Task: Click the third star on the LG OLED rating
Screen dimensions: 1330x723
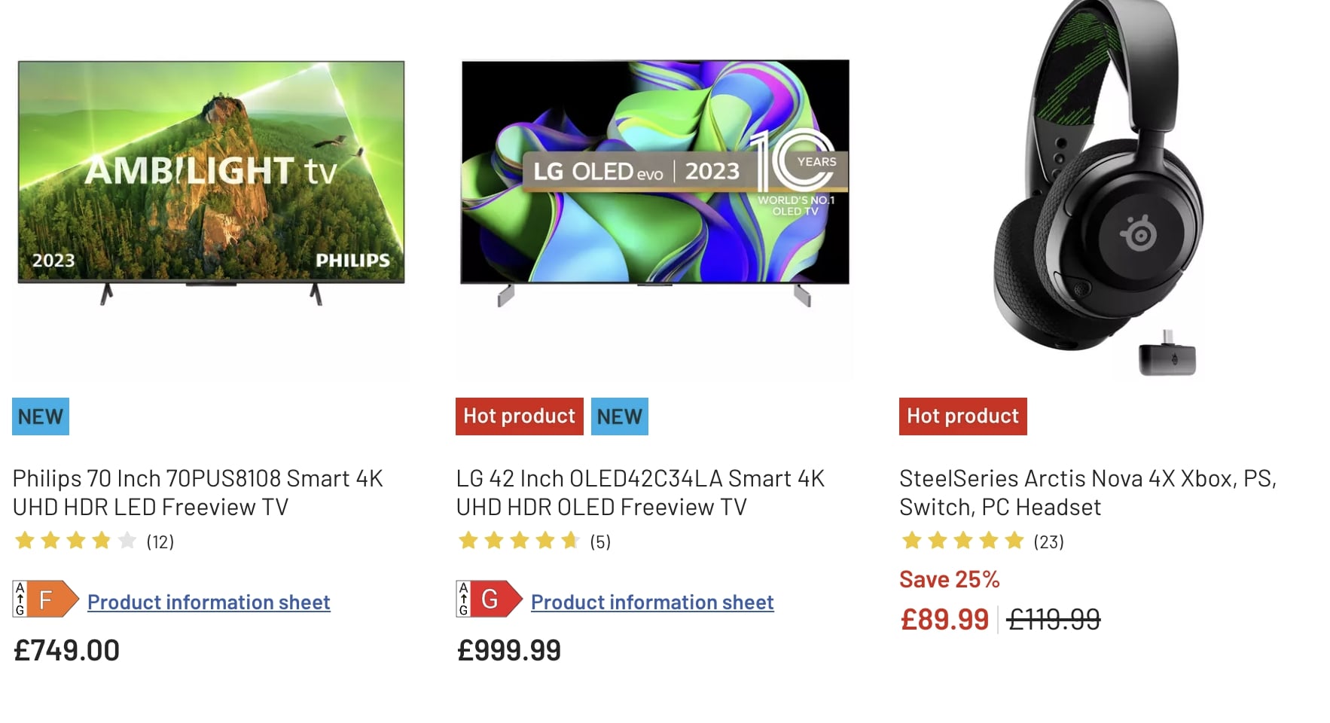Action: 520,541
